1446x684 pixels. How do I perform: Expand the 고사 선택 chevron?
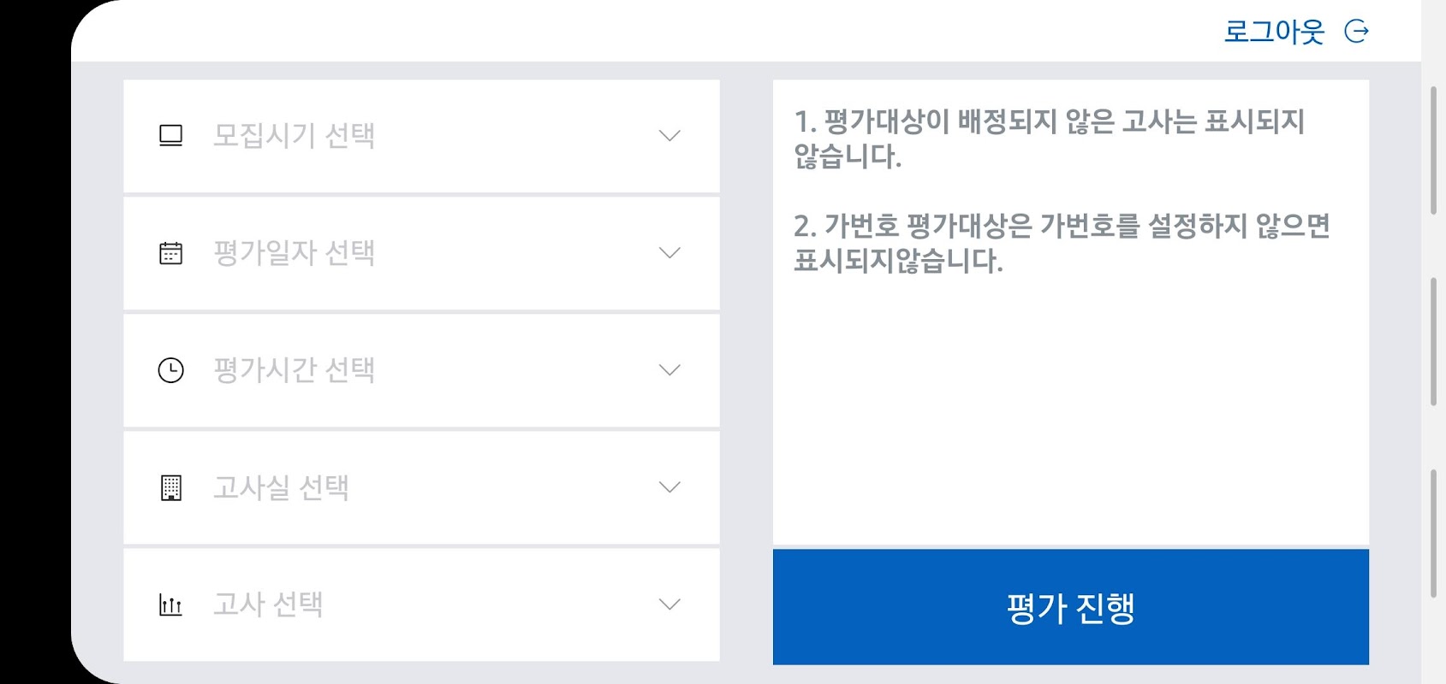669,604
